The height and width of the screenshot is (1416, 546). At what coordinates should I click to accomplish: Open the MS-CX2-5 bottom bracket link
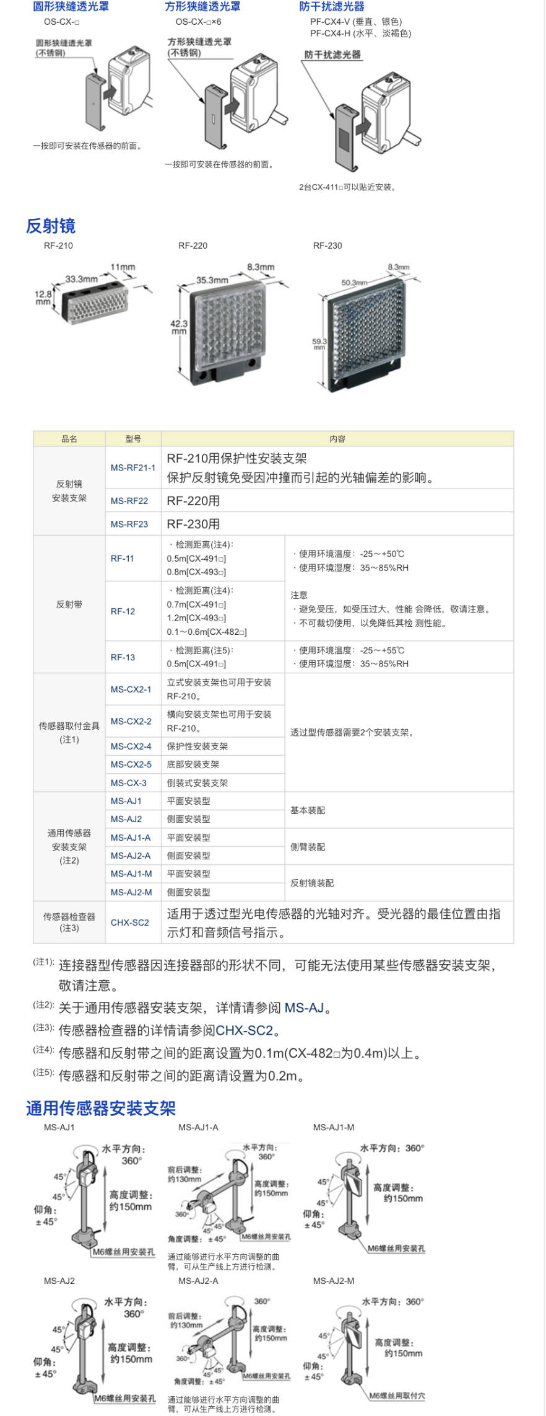tap(131, 764)
